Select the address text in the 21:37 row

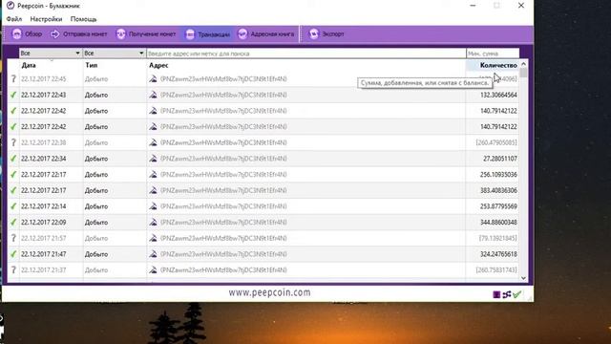click(x=223, y=269)
